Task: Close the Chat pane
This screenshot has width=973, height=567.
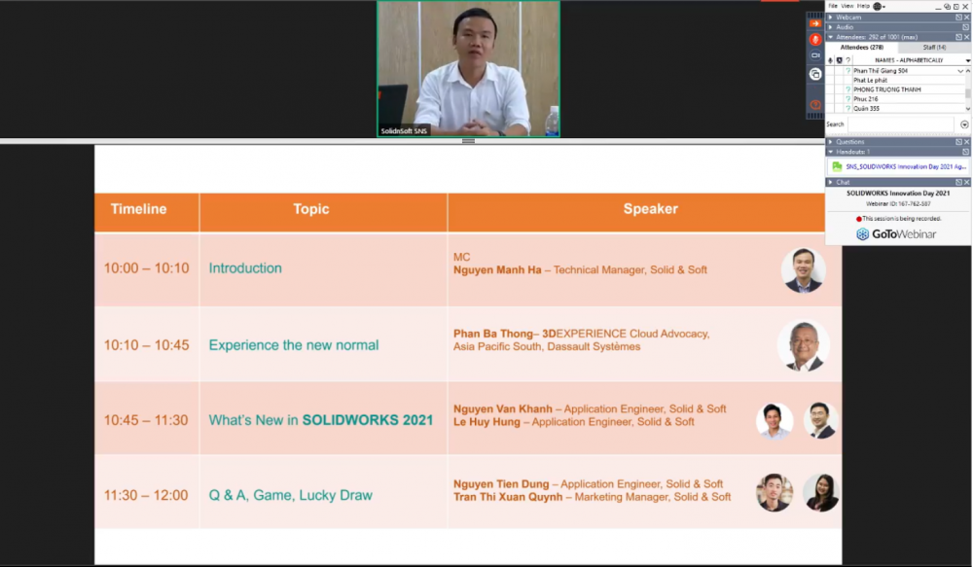Action: click(x=967, y=183)
